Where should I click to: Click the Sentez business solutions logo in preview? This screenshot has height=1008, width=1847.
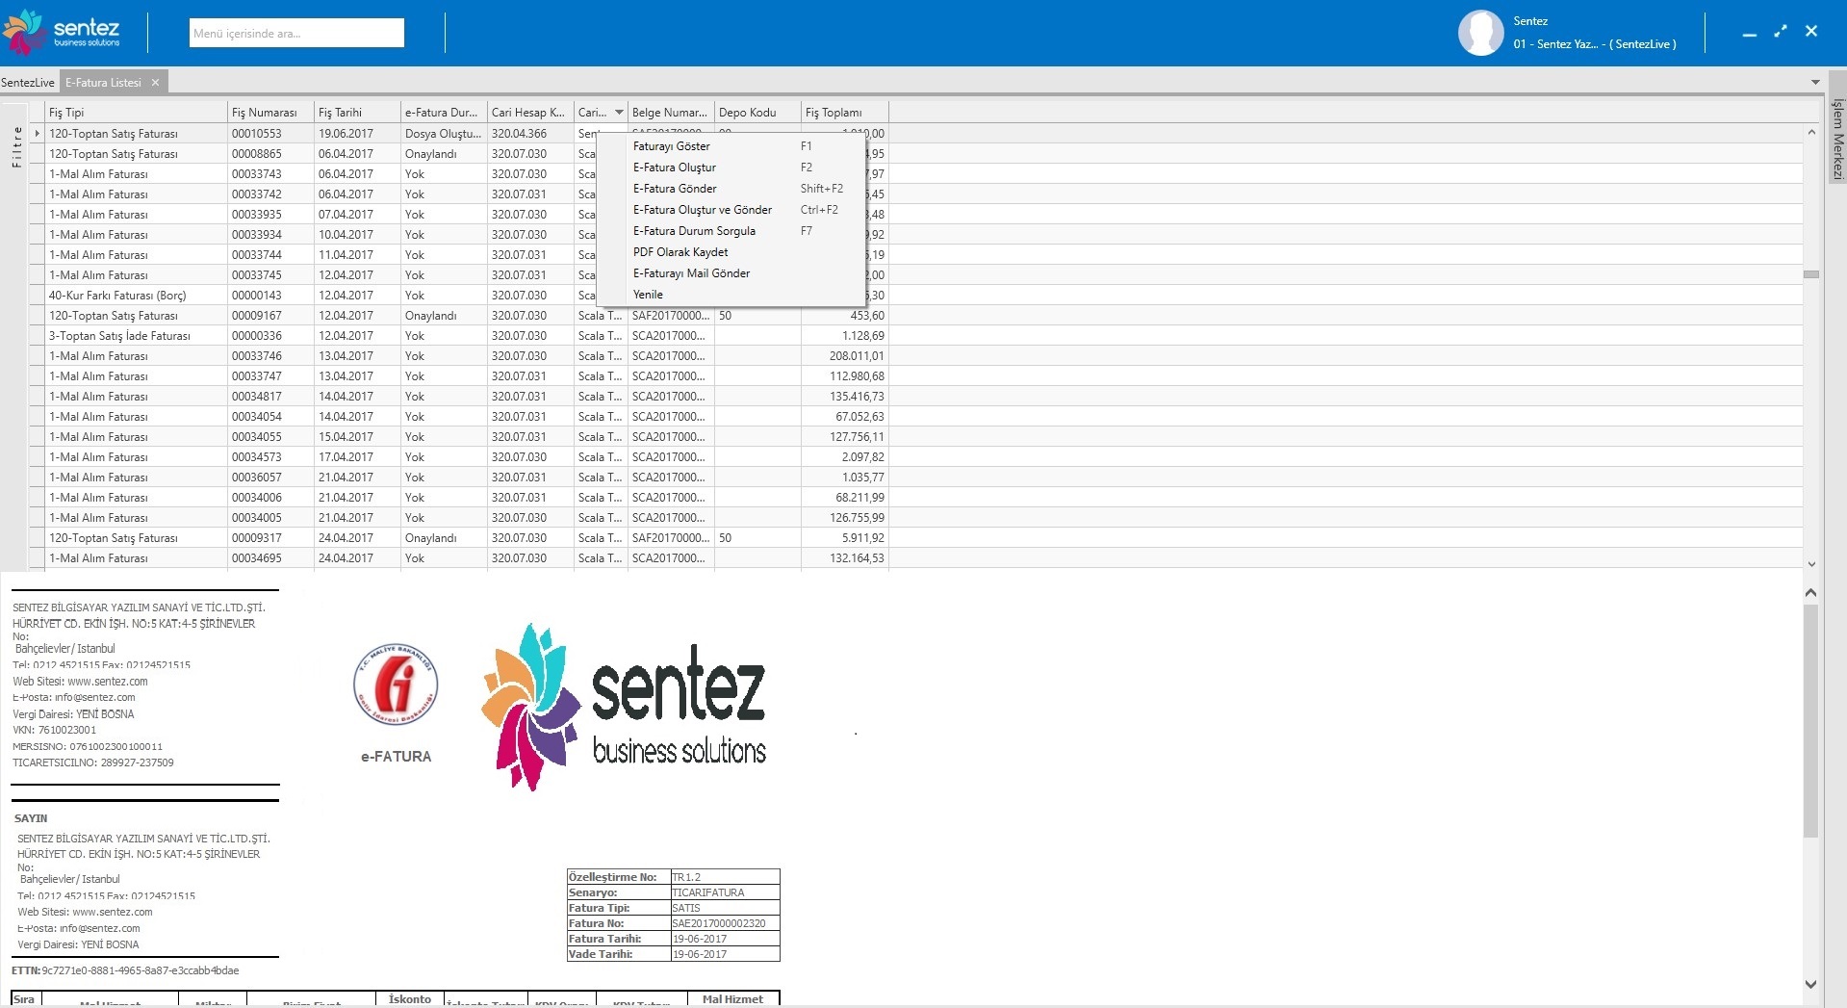624,708
